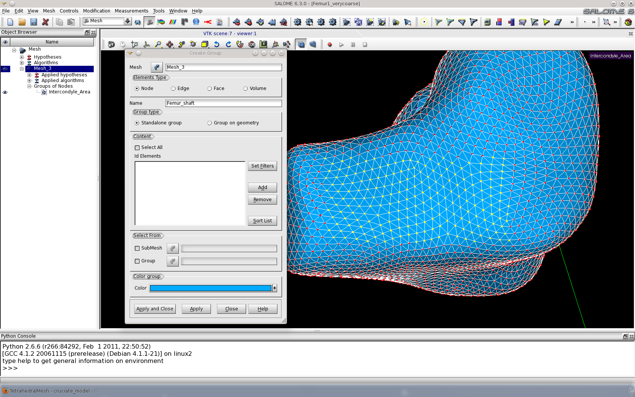Check the Select All checkbox

click(x=137, y=147)
